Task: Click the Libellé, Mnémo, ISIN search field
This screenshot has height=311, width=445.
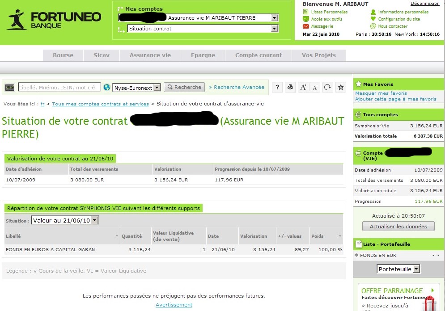Action: pos(59,88)
